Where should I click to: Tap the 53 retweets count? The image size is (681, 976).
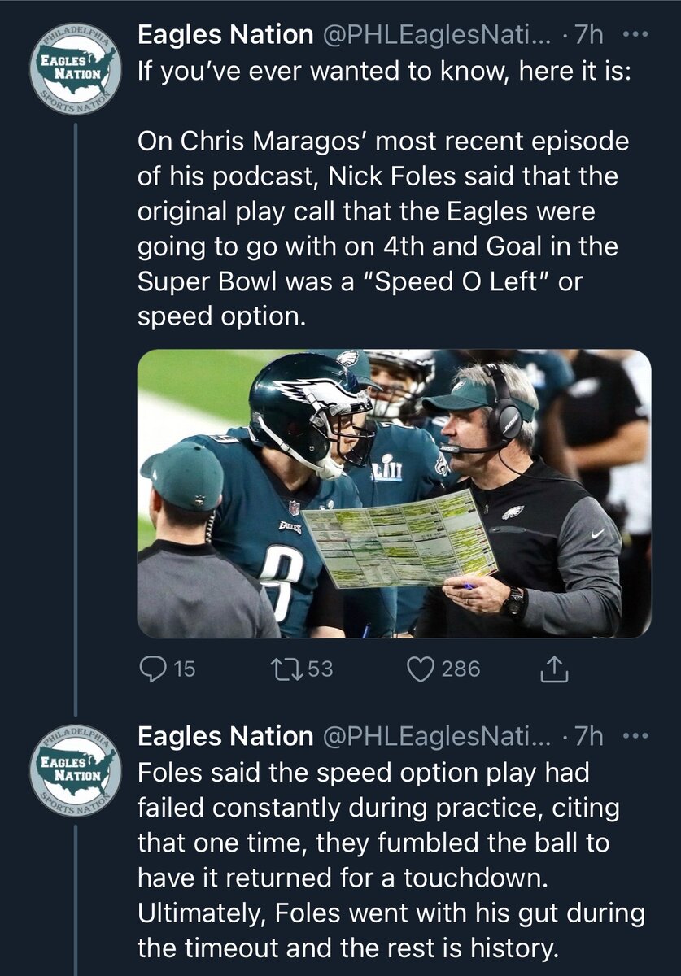(321, 669)
